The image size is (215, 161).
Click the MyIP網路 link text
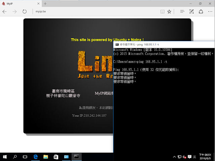[x=104, y=93]
